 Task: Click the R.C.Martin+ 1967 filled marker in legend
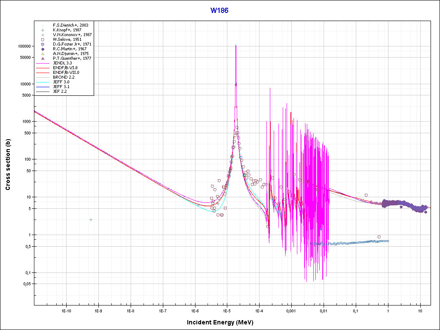[43, 49]
